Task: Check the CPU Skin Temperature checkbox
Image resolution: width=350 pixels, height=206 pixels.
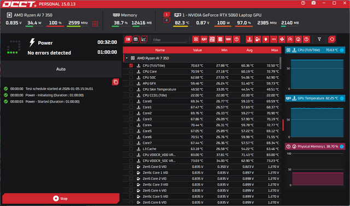Action: (x=131, y=89)
